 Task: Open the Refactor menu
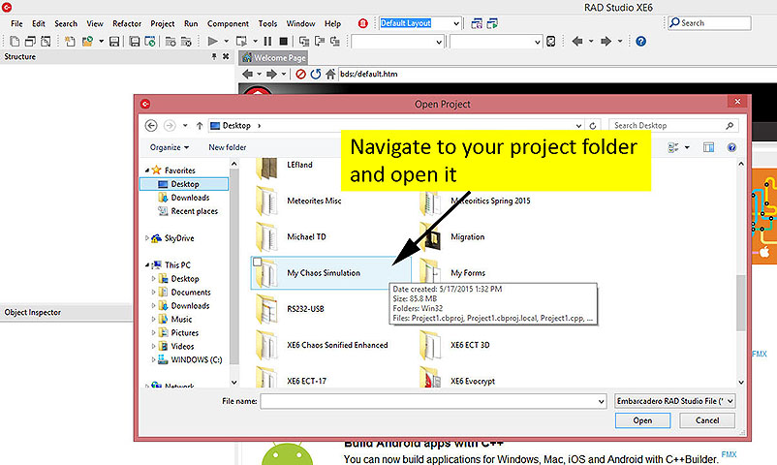click(127, 23)
